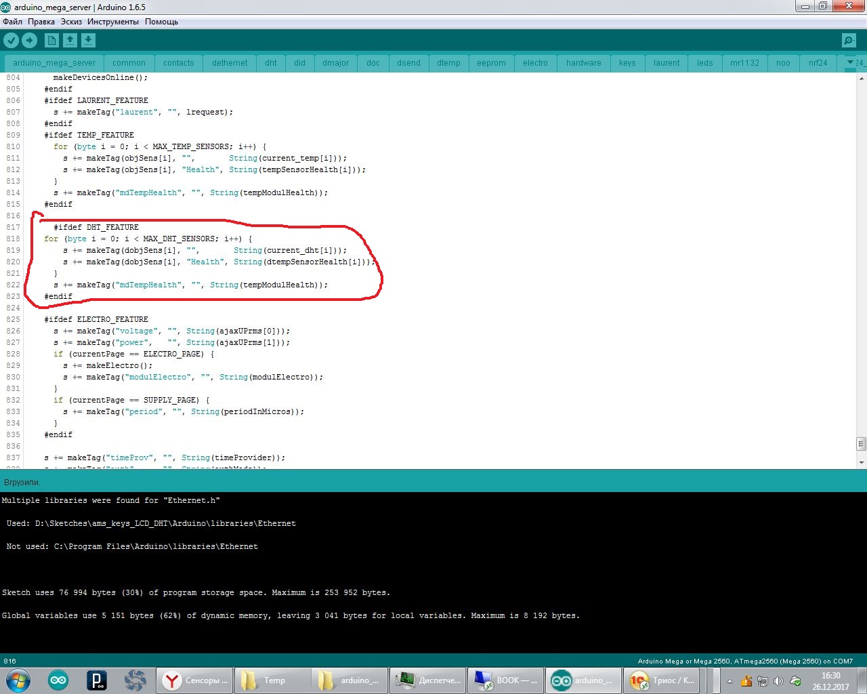Click the pinned "P" app taskbar icon
This screenshot has width=867, height=694.
click(x=97, y=680)
